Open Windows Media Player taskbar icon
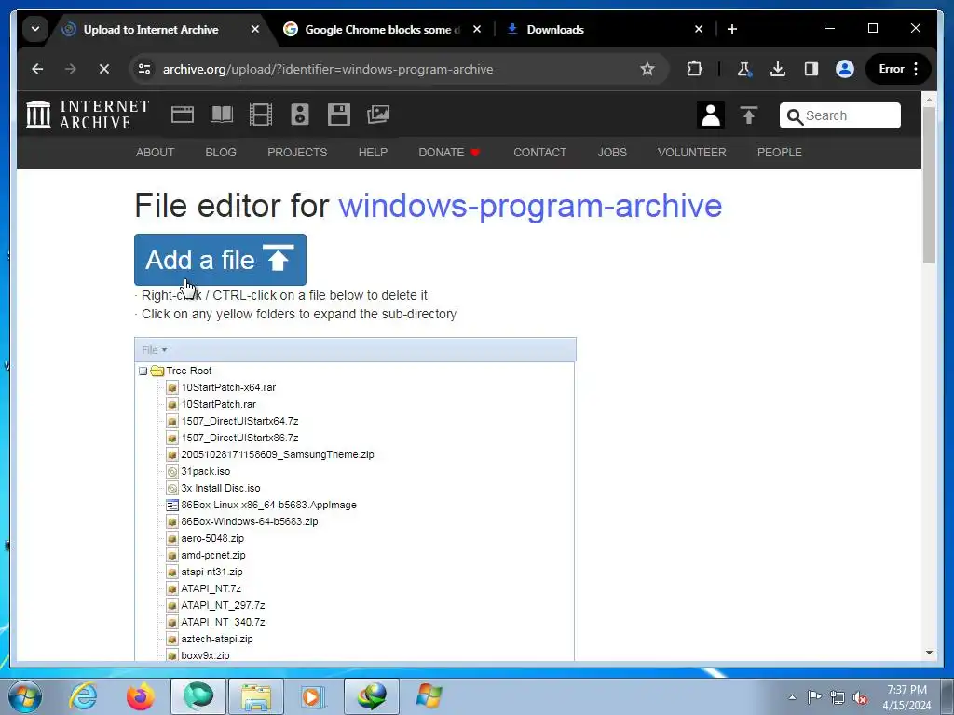This screenshot has height=715, width=954. click(314, 696)
